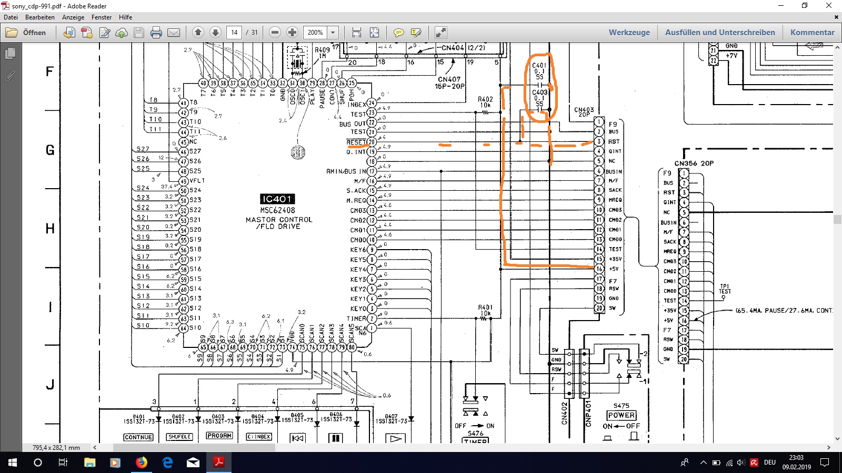Open Cortana search circle in taskbar
This screenshot has height=473, width=842.
(38, 462)
